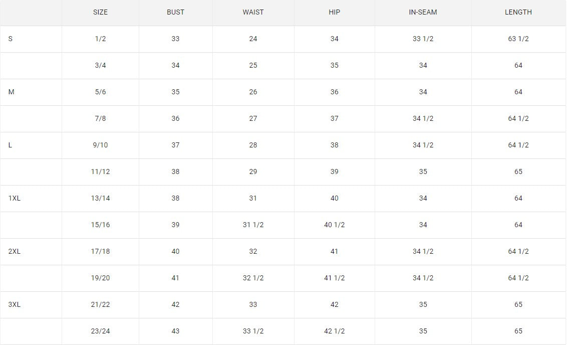Click the SIZE column header
The height and width of the screenshot is (345, 567).
(100, 12)
